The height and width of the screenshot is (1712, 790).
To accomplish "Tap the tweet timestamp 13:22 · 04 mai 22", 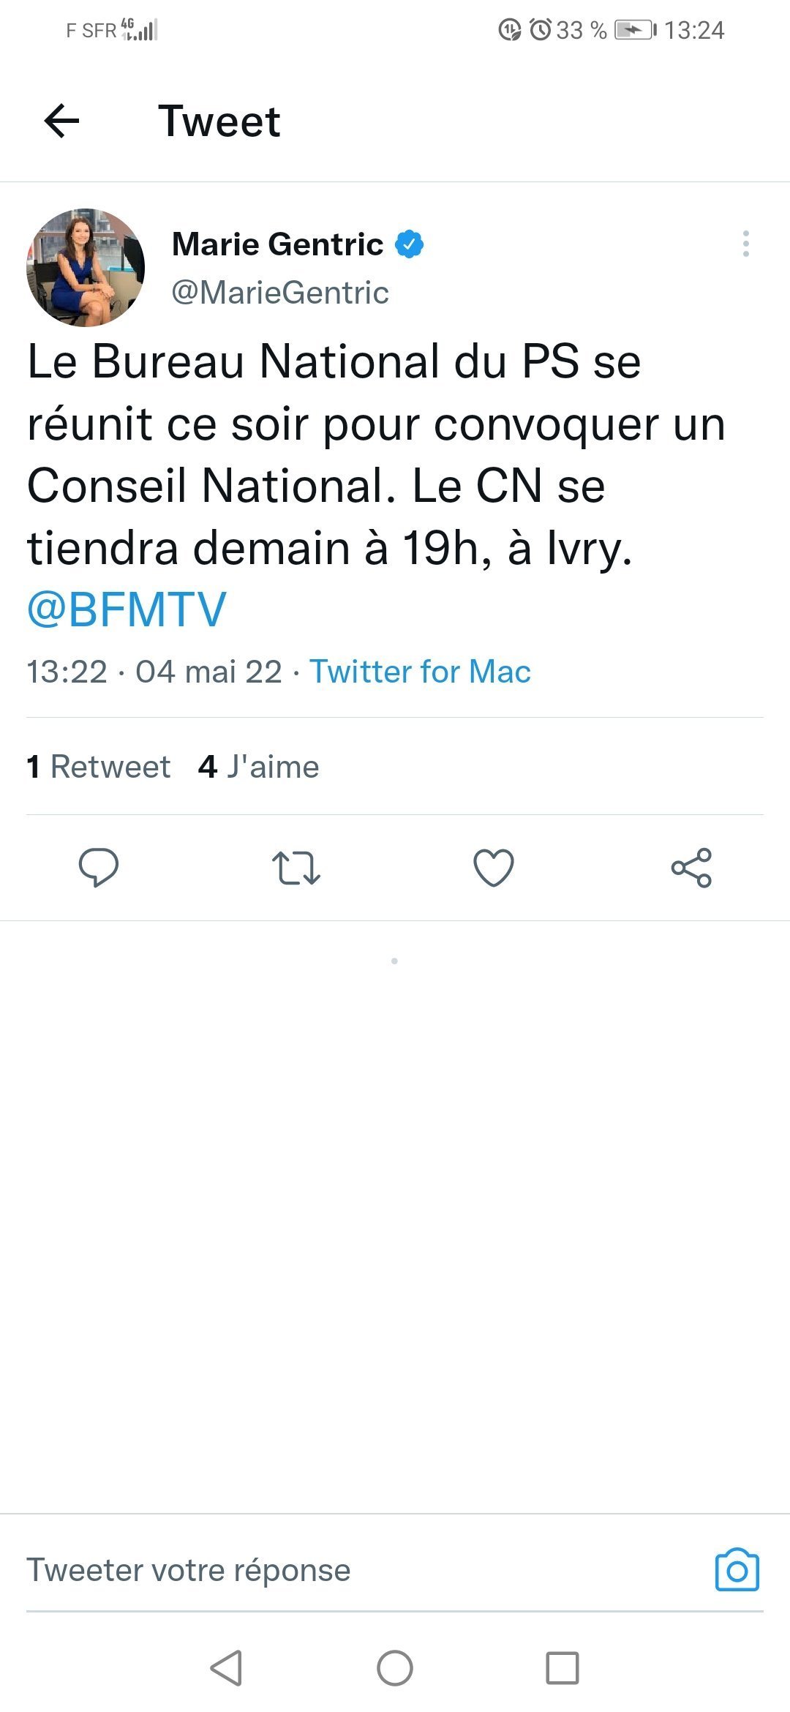I will click(154, 672).
